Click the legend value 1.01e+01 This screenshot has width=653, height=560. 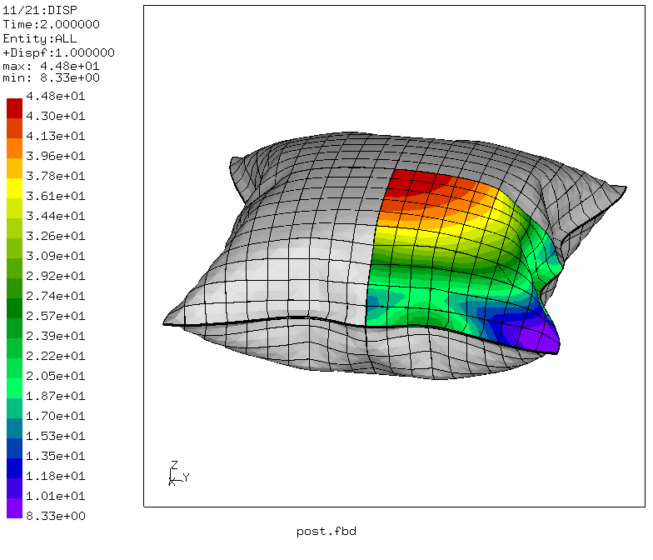tap(55, 497)
